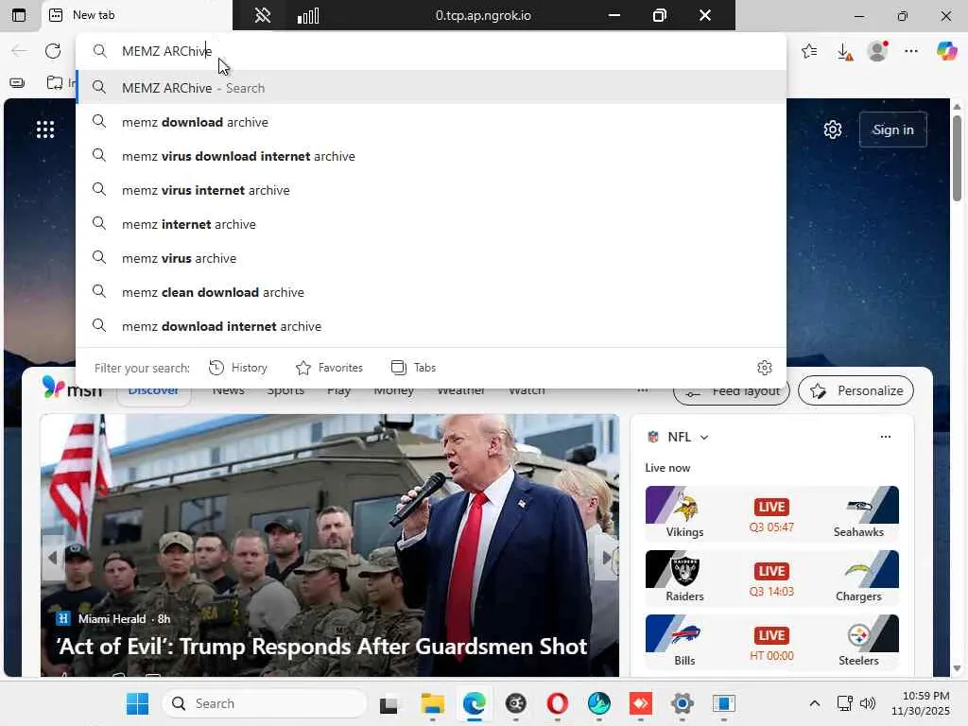968x726 pixels.
Task: Open the red AnyDesk taskbar icon
Action: tap(640, 703)
